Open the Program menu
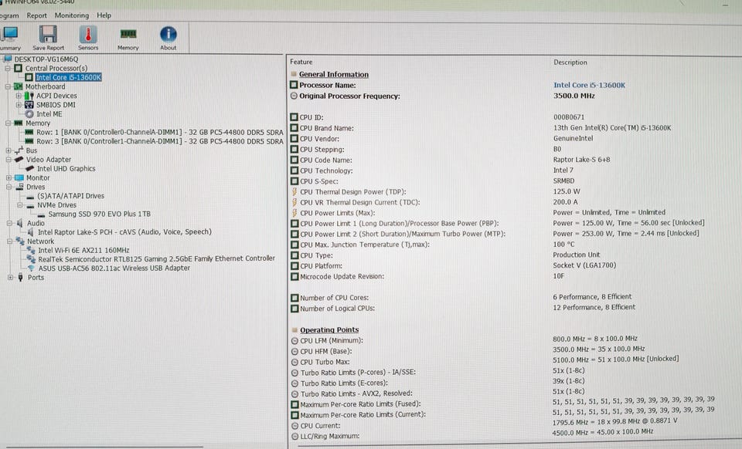The height and width of the screenshot is (449, 742). (x=9, y=15)
